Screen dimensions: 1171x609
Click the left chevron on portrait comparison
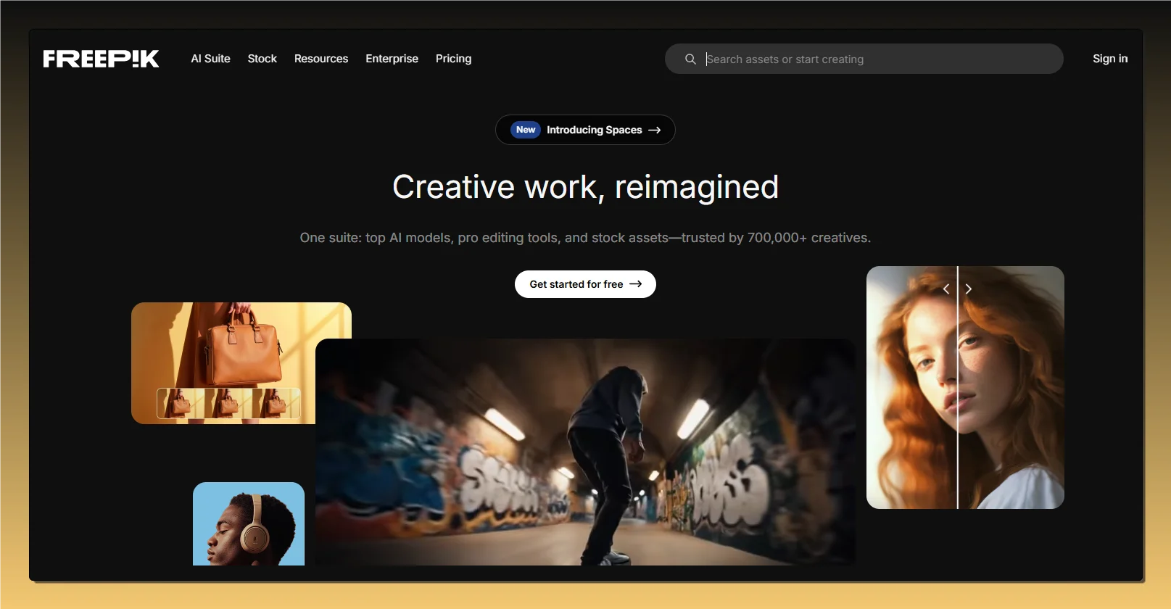946,289
